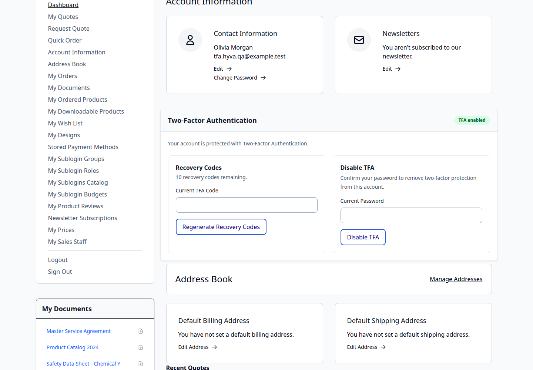Viewport: 533px width, 370px height.
Task: Click '10 recovery codes remaining.' text
Action: (x=211, y=177)
